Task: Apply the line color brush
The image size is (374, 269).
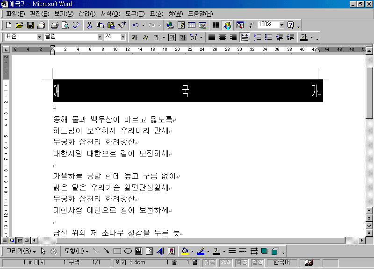Action: (201, 251)
